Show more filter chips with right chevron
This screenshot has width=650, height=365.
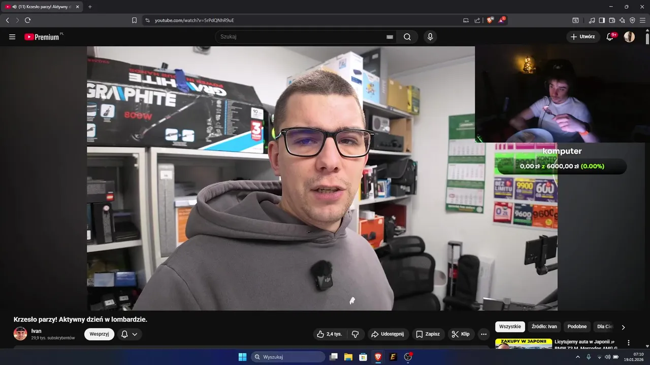[623, 327]
